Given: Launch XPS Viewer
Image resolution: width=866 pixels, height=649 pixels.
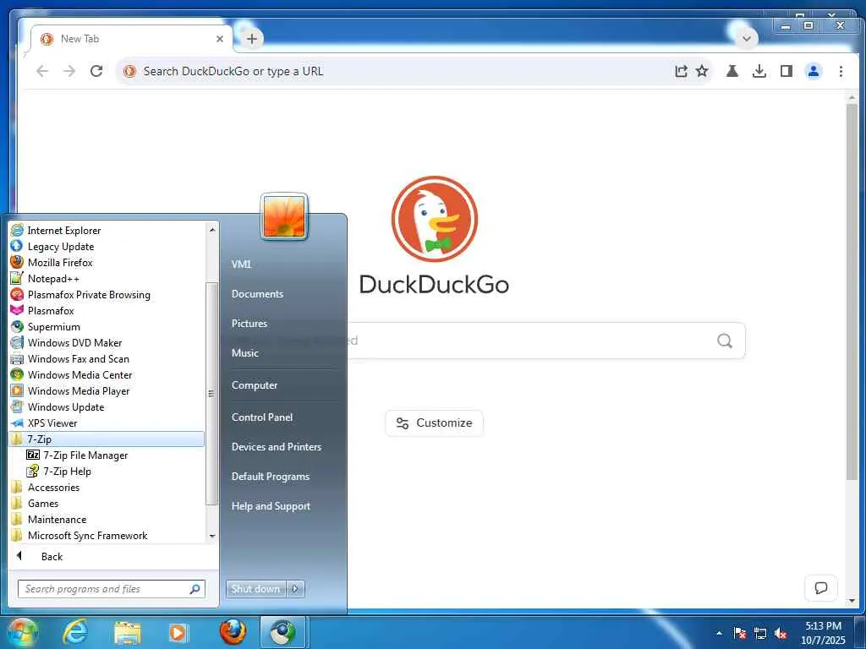Looking at the screenshot, I should 107,423.
